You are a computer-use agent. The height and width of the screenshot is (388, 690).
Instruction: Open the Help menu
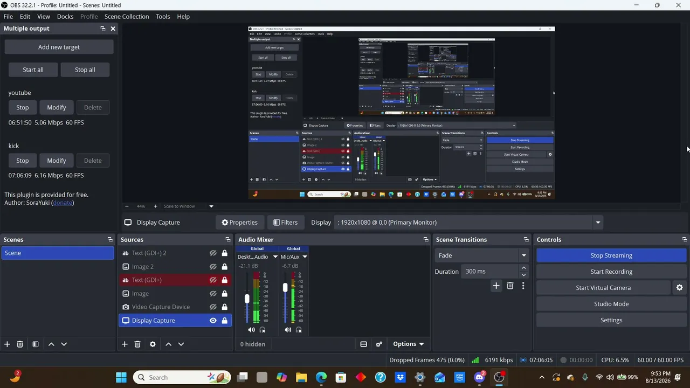coord(183,17)
